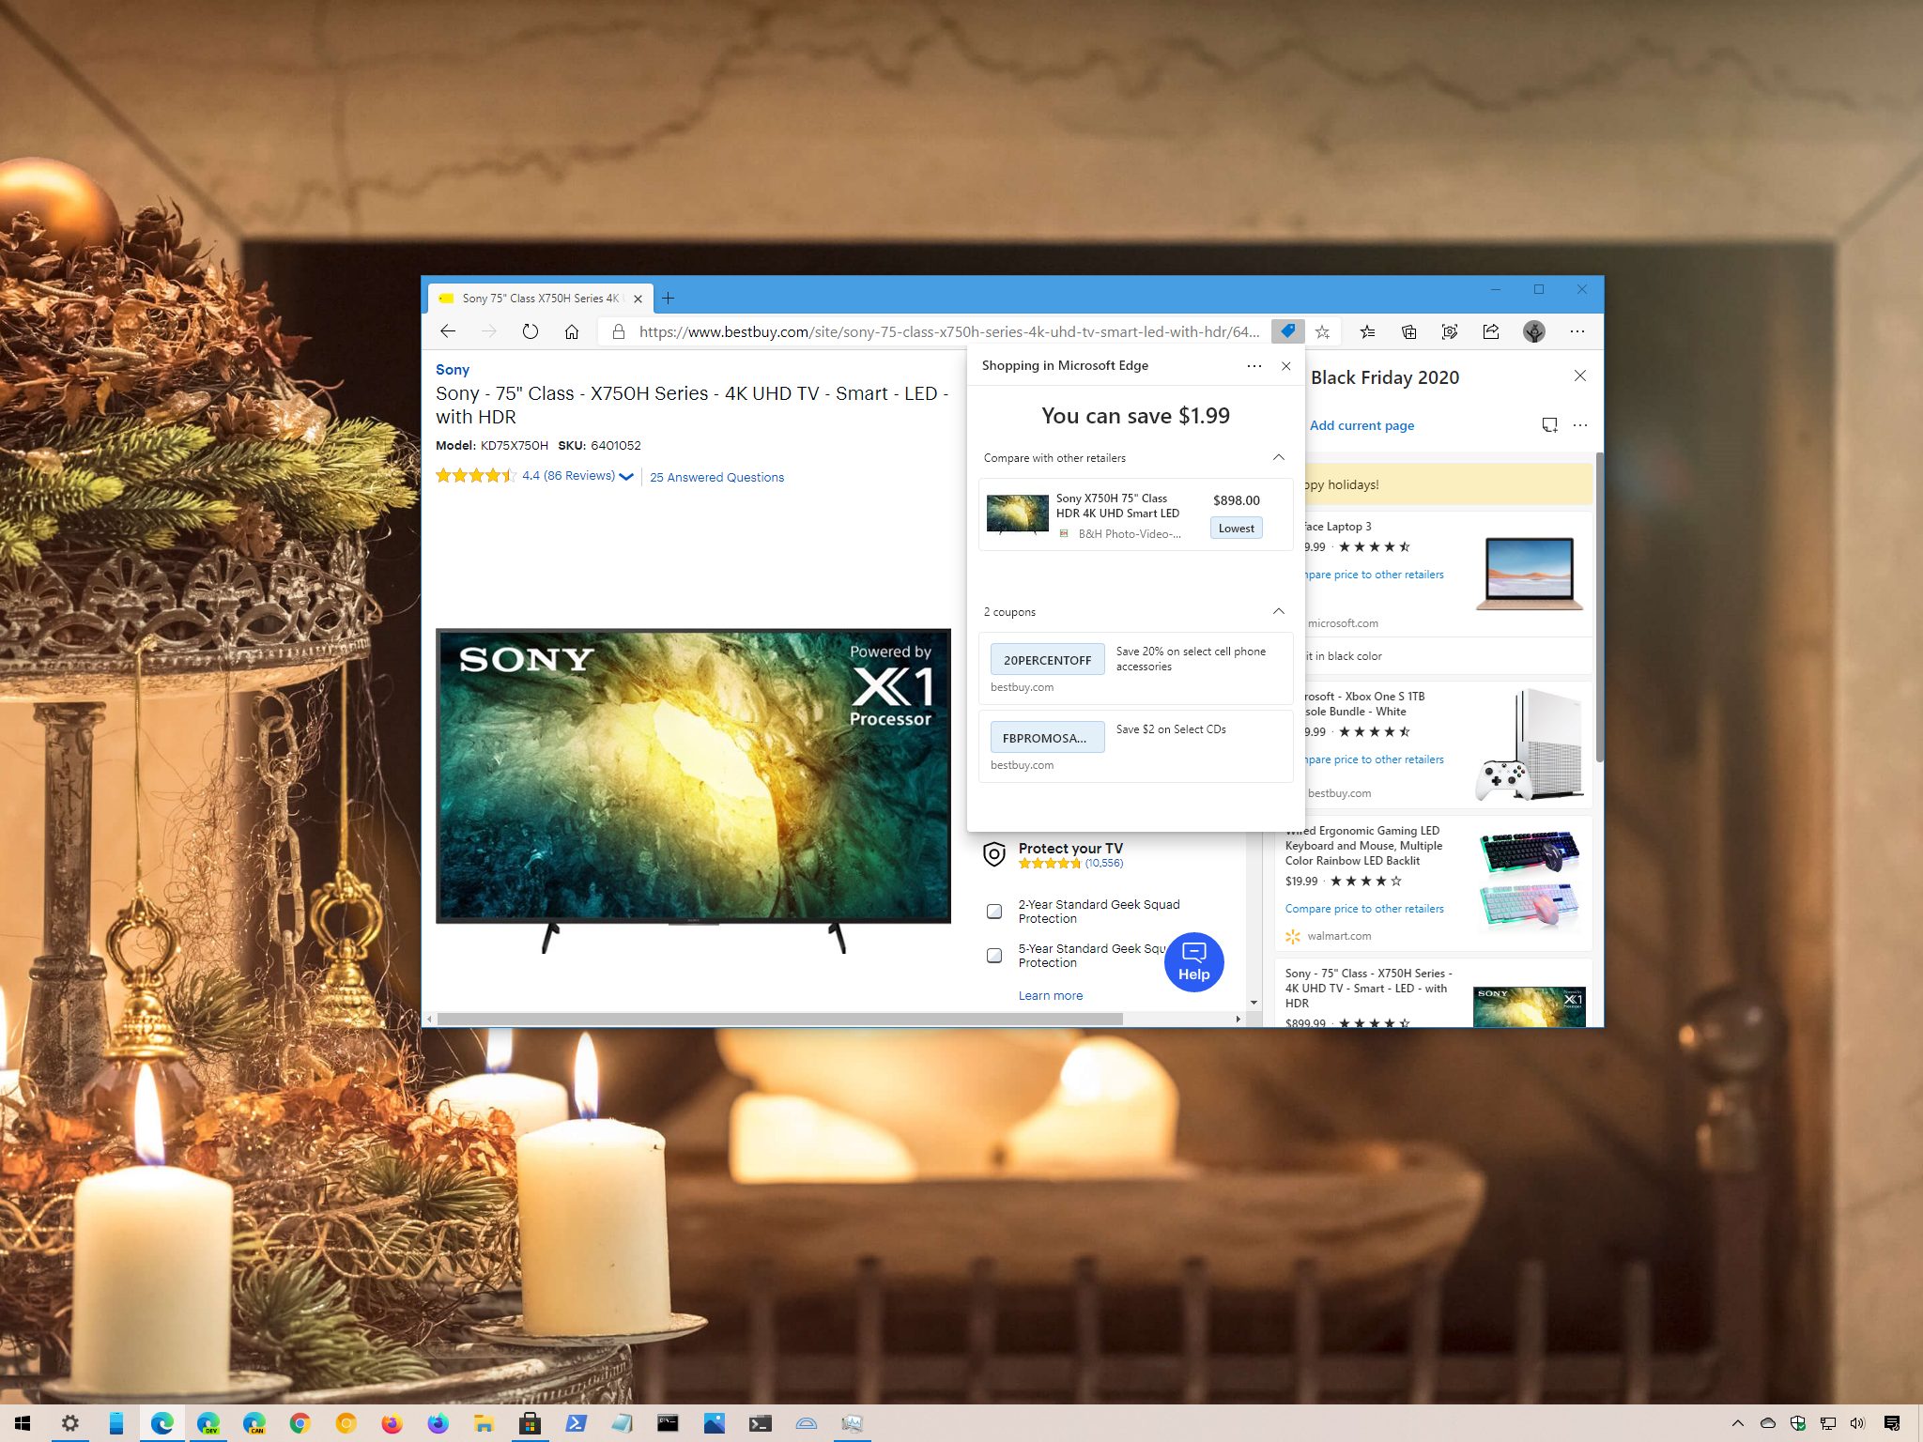Click the browser forward arrow
This screenshot has width=1923, height=1442.
488,331
